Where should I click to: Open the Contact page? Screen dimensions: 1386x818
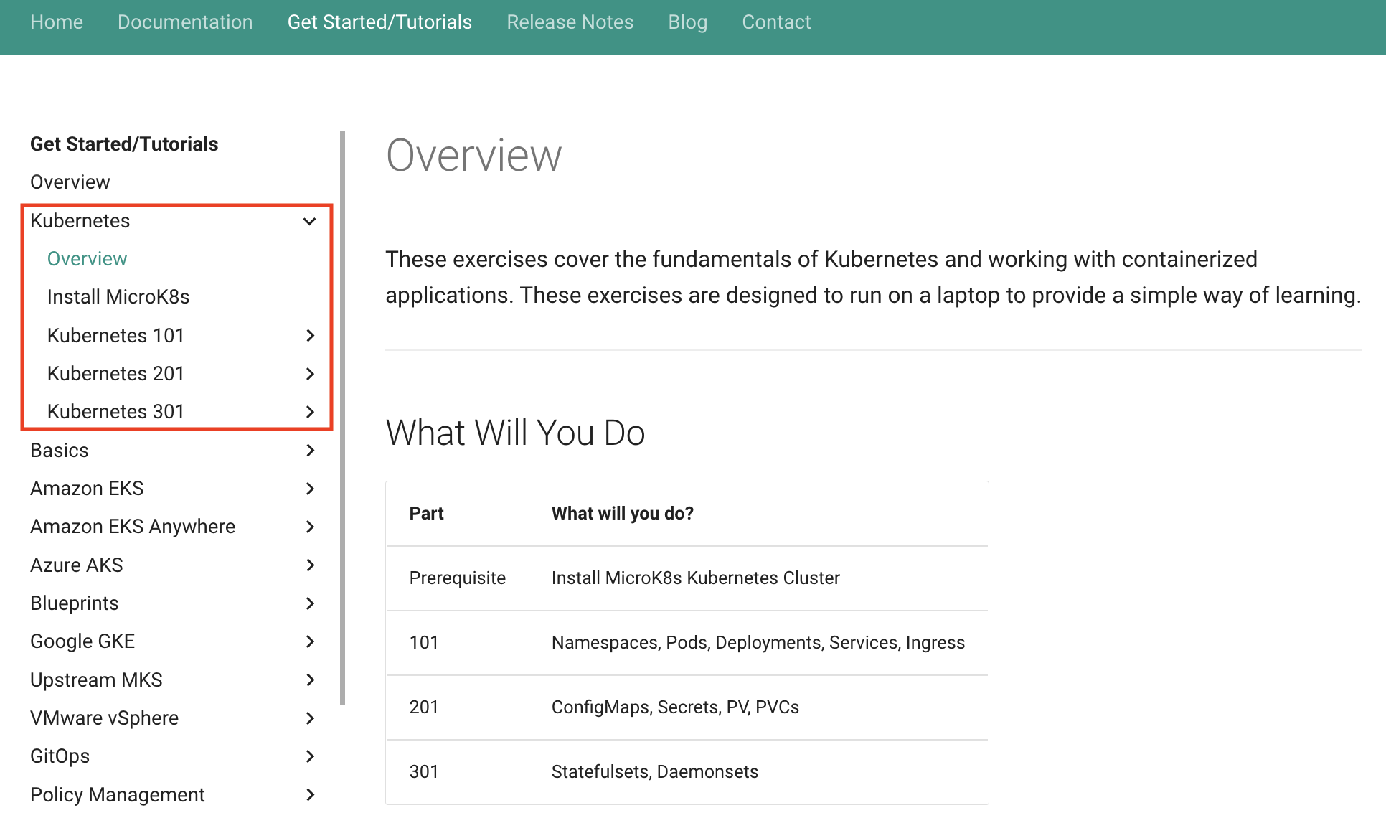coord(776,22)
